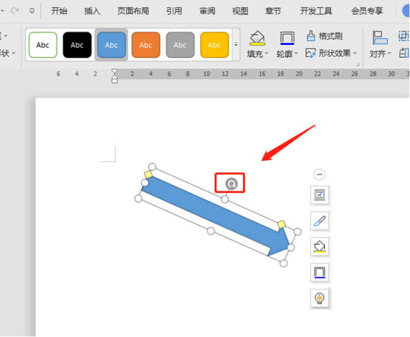Screen dimensions: 410x337
Task: Open the 形状效果 menu
Action: tap(331, 53)
